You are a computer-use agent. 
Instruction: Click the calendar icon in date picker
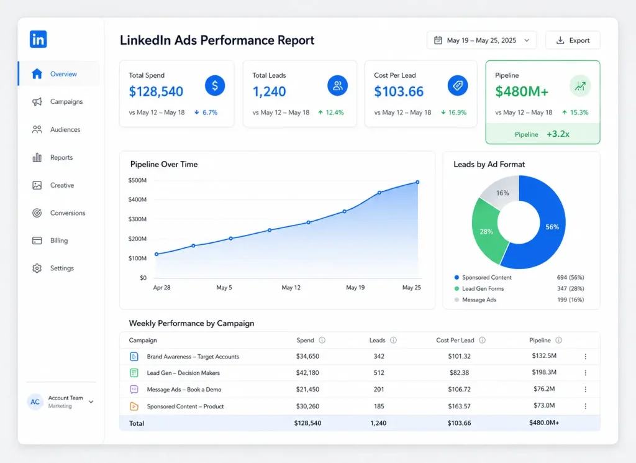point(438,40)
